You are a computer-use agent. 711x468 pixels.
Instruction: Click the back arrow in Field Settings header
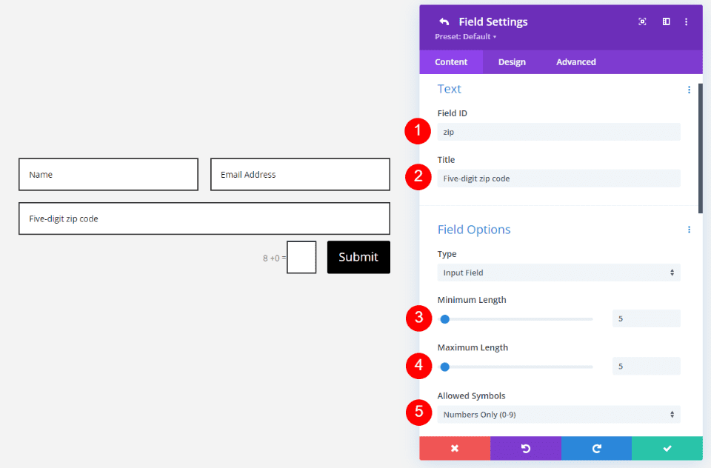tap(442, 21)
